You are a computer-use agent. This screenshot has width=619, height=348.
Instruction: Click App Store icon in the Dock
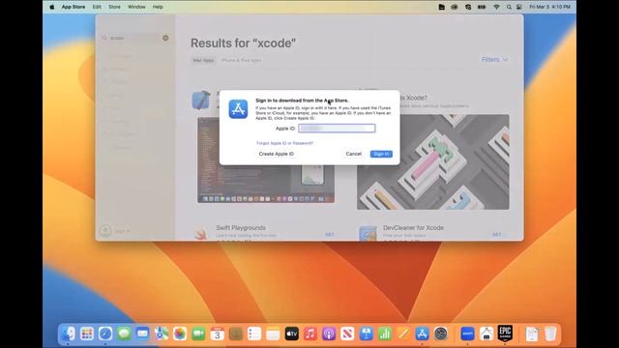point(422,333)
